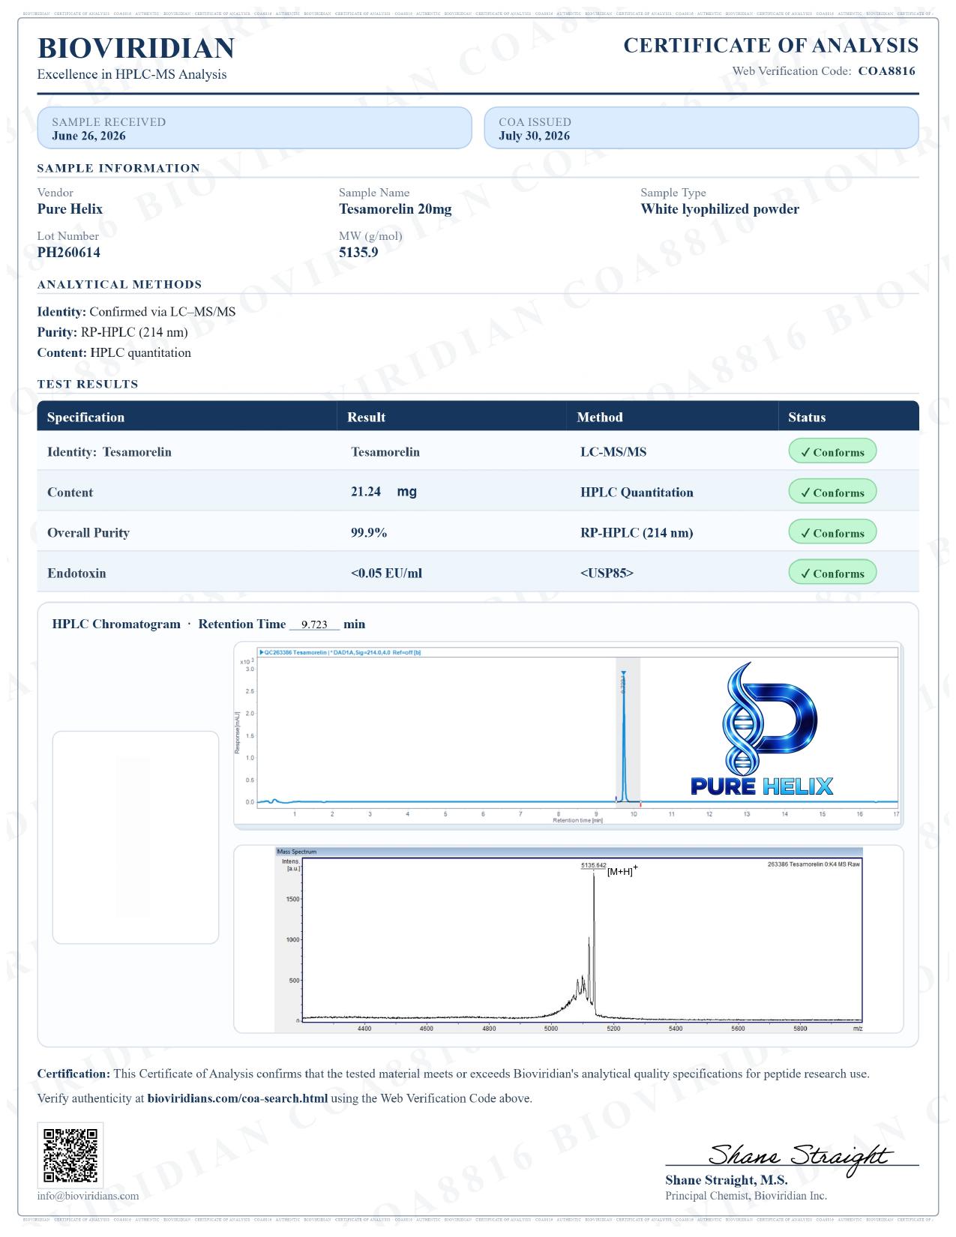Click the Conforms badge in the Identity row

coord(832,452)
